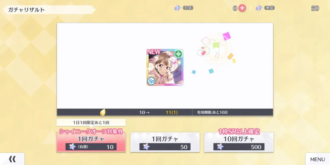Tap the green attribute icon on the card
Image resolution: width=330 pixels, height=165 pixels.
coord(178,54)
